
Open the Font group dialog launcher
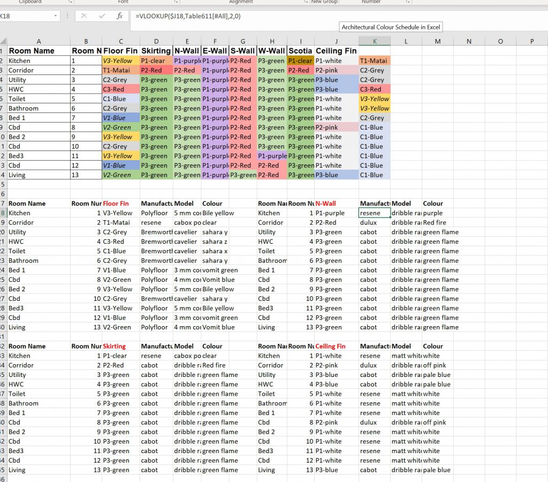tap(176, 2)
